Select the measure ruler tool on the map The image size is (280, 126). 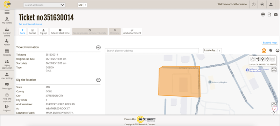[x=273, y=59]
